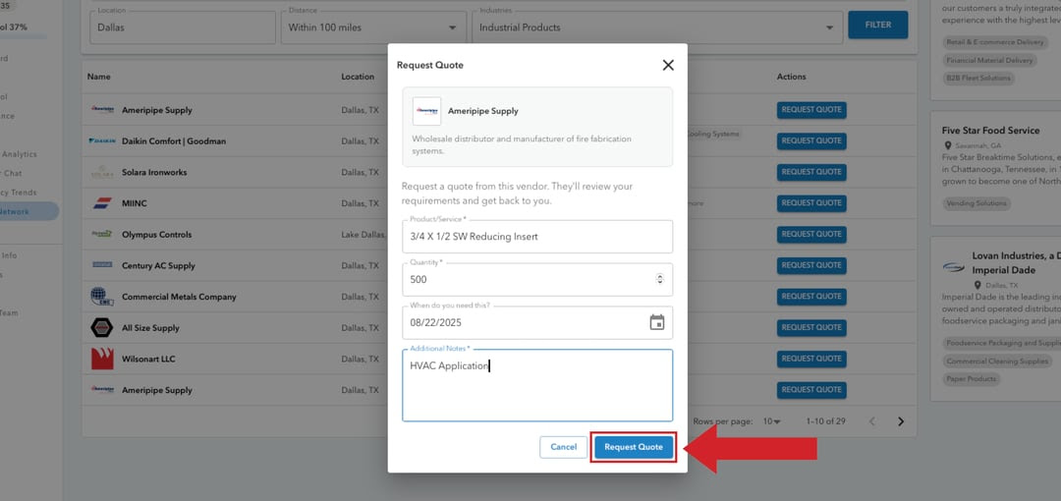1061x501 pixels.
Task: Request quote from All Size Supply row
Action: [x=811, y=328]
